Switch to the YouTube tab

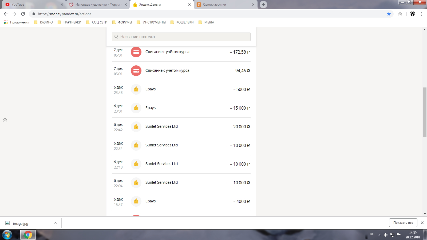[32, 5]
